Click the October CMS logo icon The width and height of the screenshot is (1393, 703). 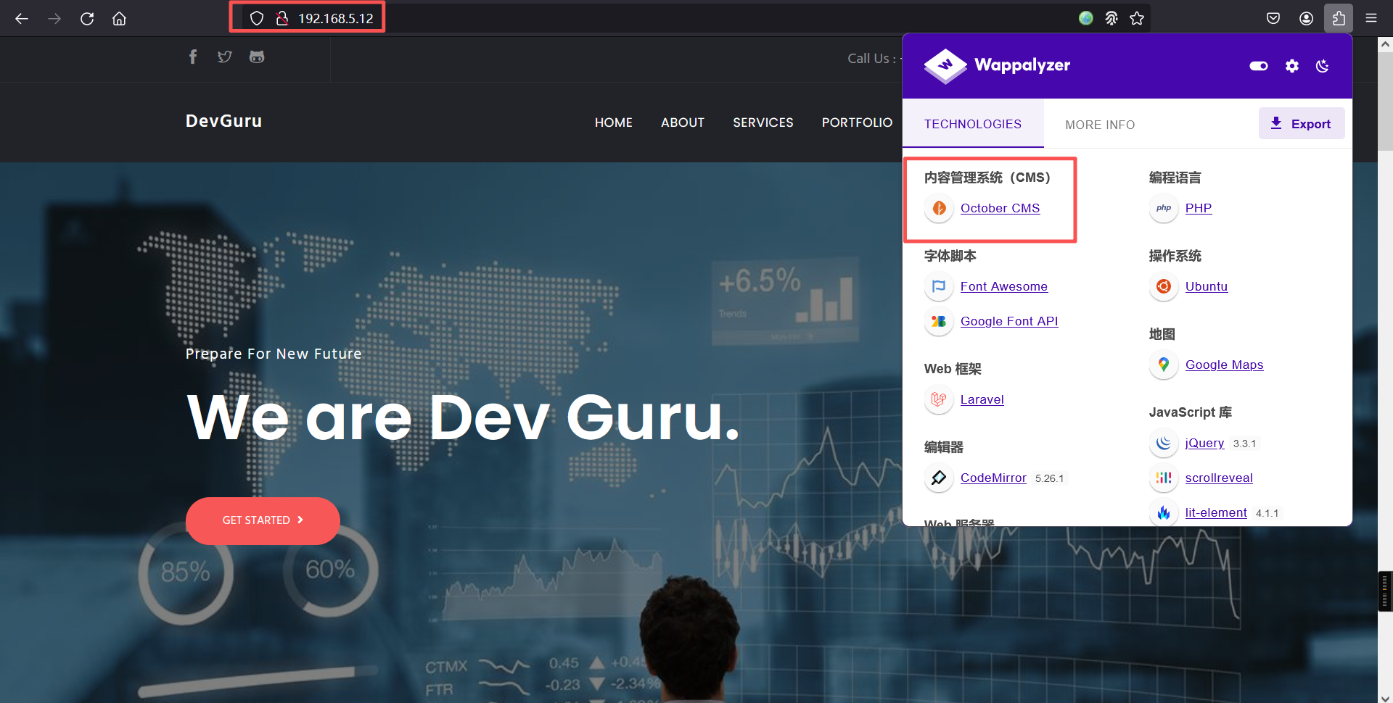pyautogui.click(x=939, y=208)
